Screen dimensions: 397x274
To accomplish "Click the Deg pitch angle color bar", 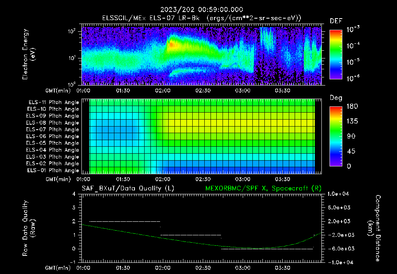I will pyautogui.click(x=336, y=136).
